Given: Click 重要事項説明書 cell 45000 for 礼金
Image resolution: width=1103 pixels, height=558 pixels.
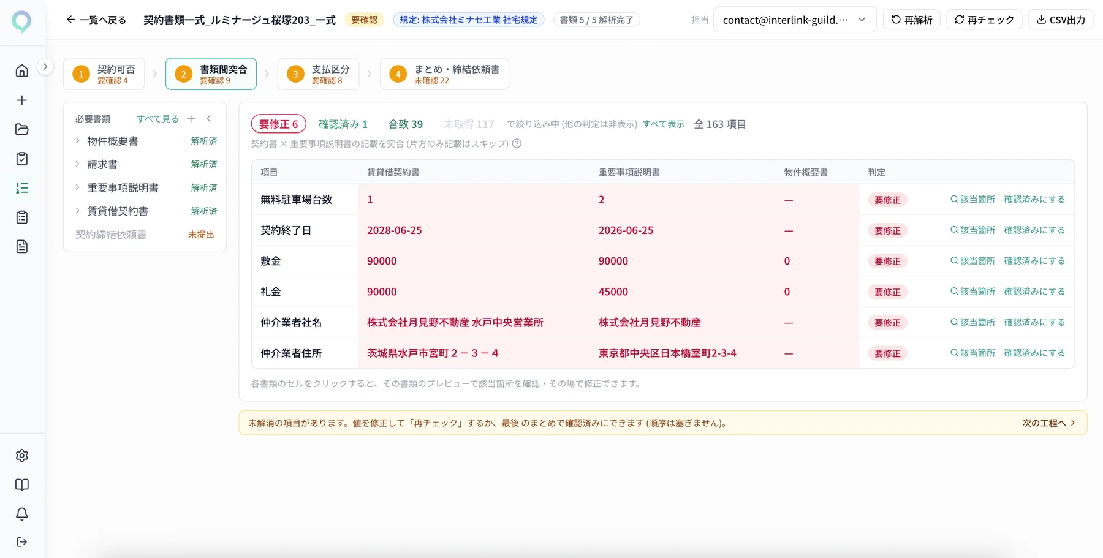Looking at the screenshot, I should [x=683, y=292].
